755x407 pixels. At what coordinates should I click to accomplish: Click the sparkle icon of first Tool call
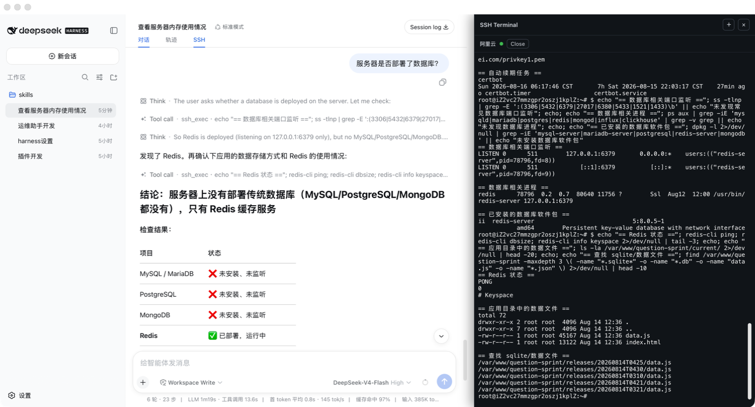tap(143, 119)
